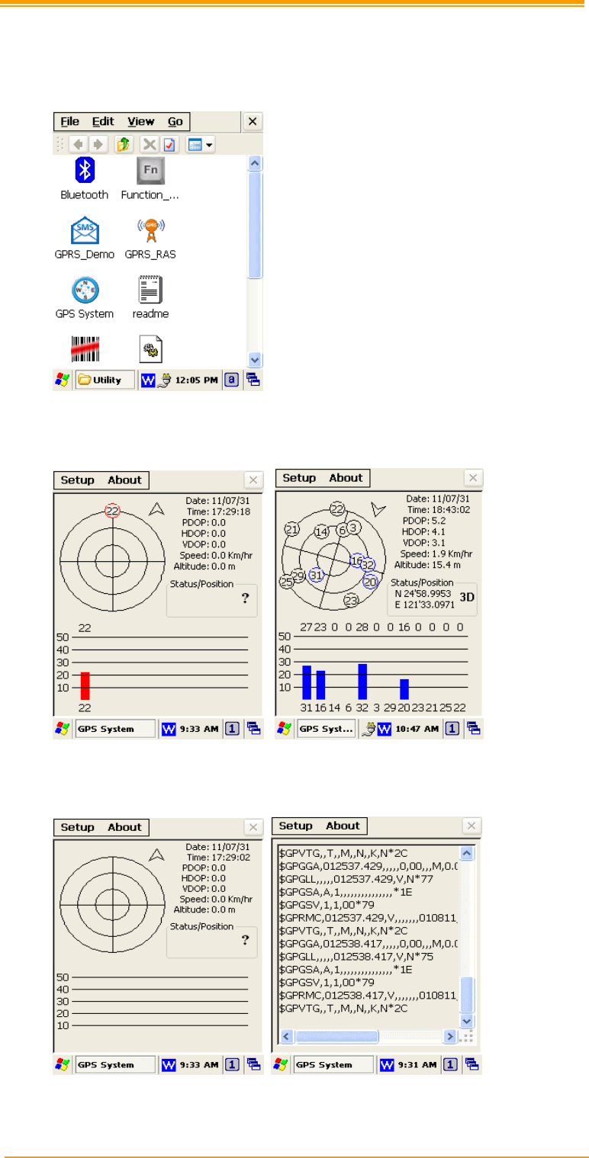The width and height of the screenshot is (589, 1158).
Task: Open the Edit menu
Action: pos(103,121)
